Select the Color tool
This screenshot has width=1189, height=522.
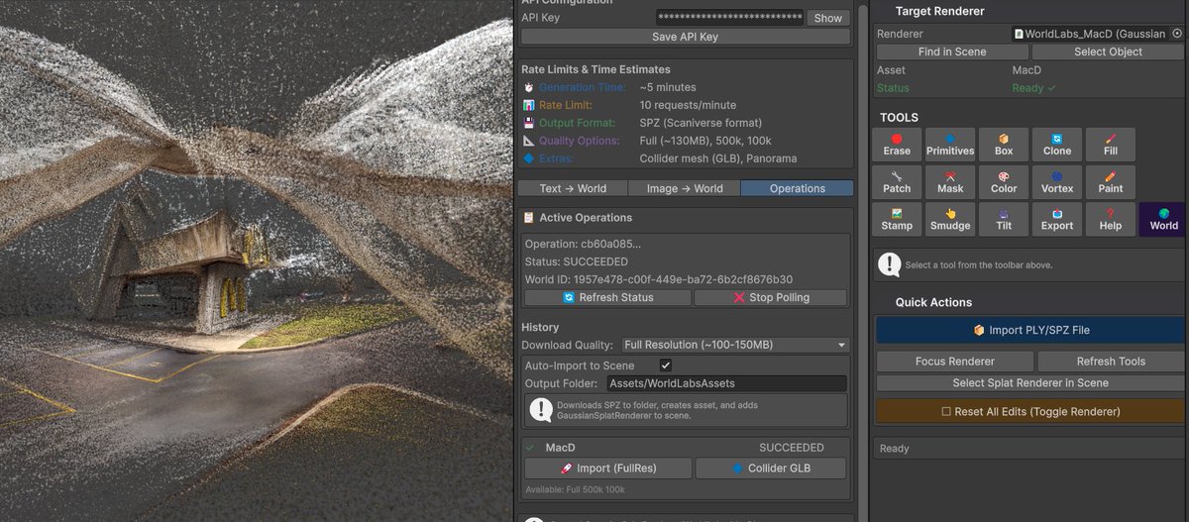(x=1004, y=182)
